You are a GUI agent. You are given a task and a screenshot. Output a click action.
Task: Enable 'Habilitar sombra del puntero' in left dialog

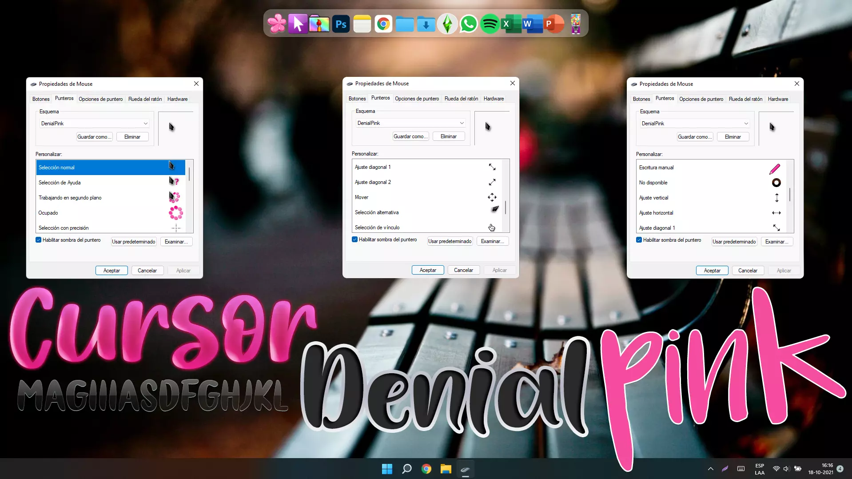pos(38,239)
